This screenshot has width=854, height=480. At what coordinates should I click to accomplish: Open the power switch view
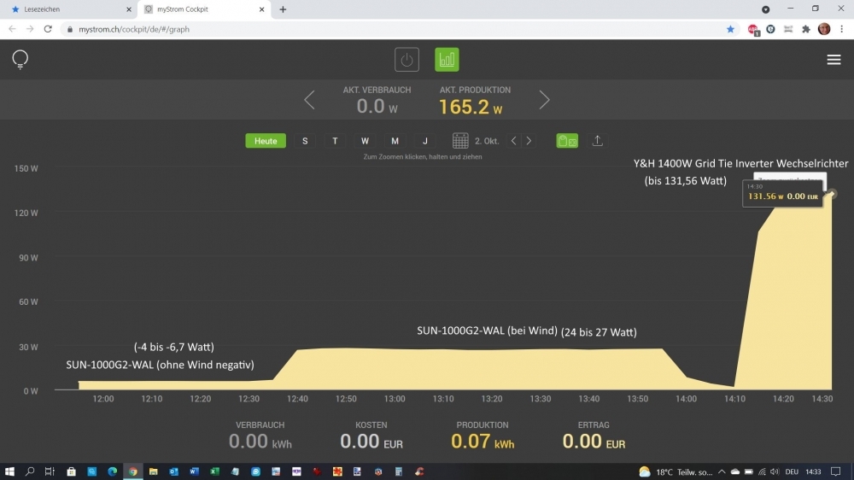(x=407, y=60)
